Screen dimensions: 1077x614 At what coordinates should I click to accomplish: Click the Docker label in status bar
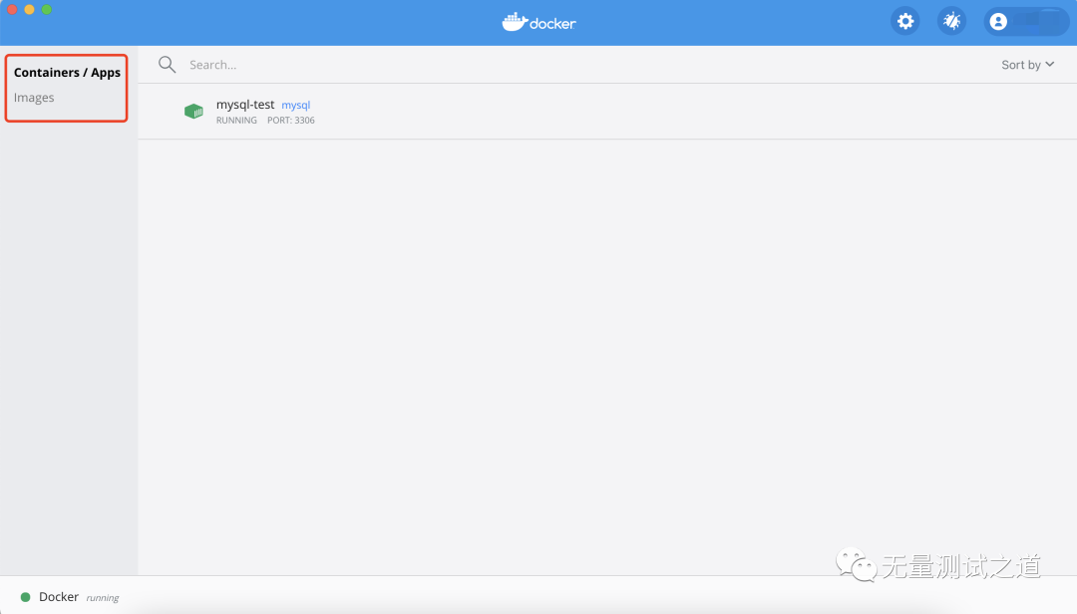click(59, 597)
